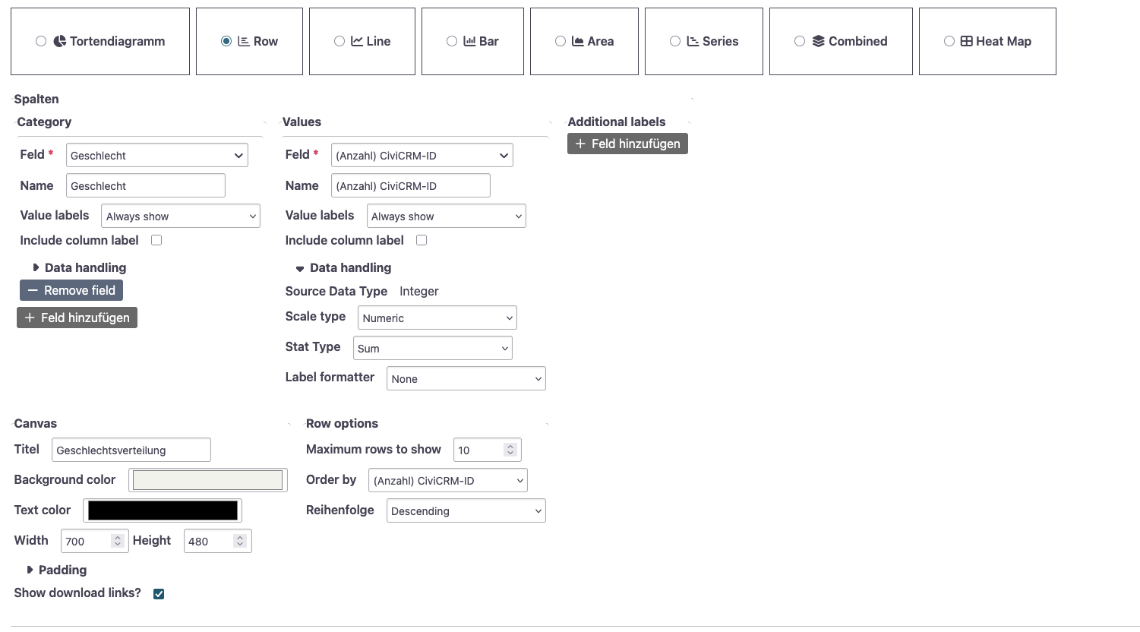Viewport: 1140px width, 632px height.
Task: Click the Row chart icon
Action: point(243,41)
